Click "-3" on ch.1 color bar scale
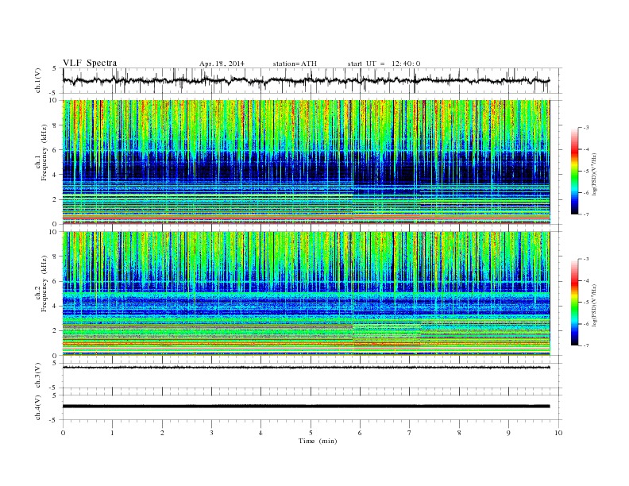This screenshot has width=629, height=486. 586,128
